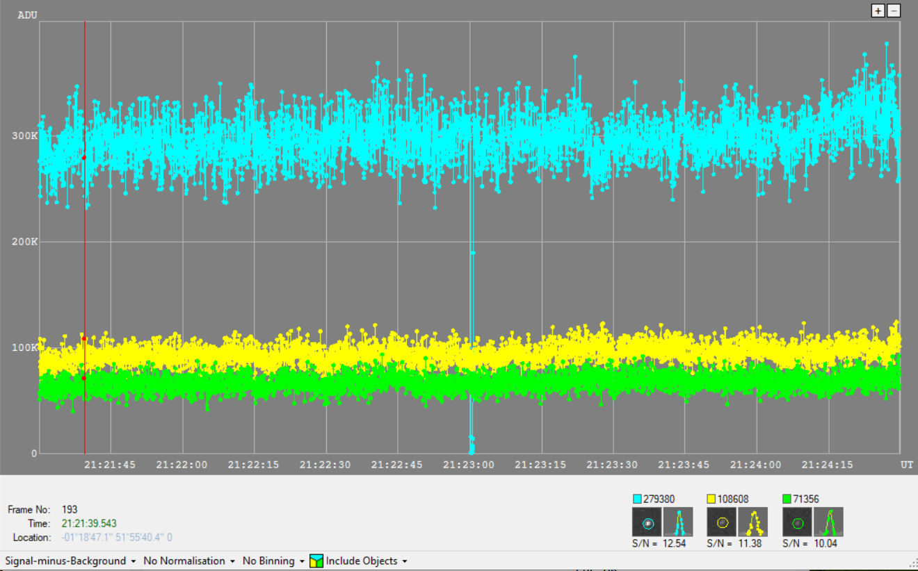This screenshot has width=918, height=571.
Task: Click the yellow color swatch beside 108608
Action: (711, 499)
